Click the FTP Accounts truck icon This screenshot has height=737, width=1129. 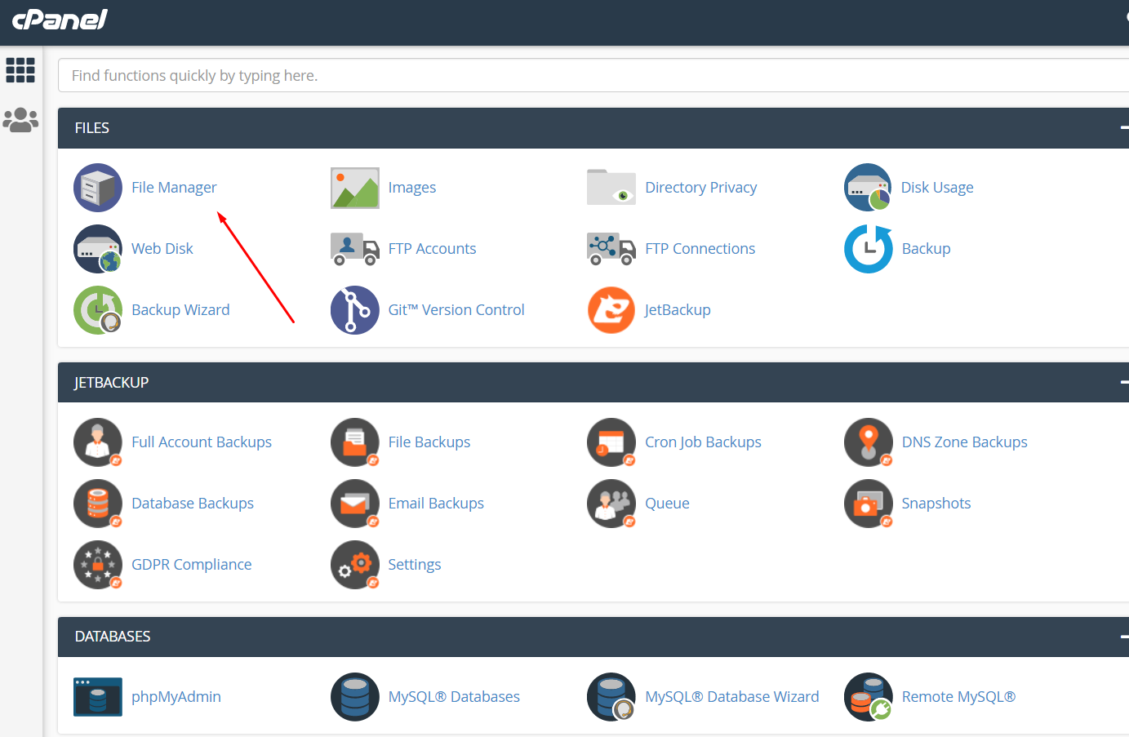point(354,249)
